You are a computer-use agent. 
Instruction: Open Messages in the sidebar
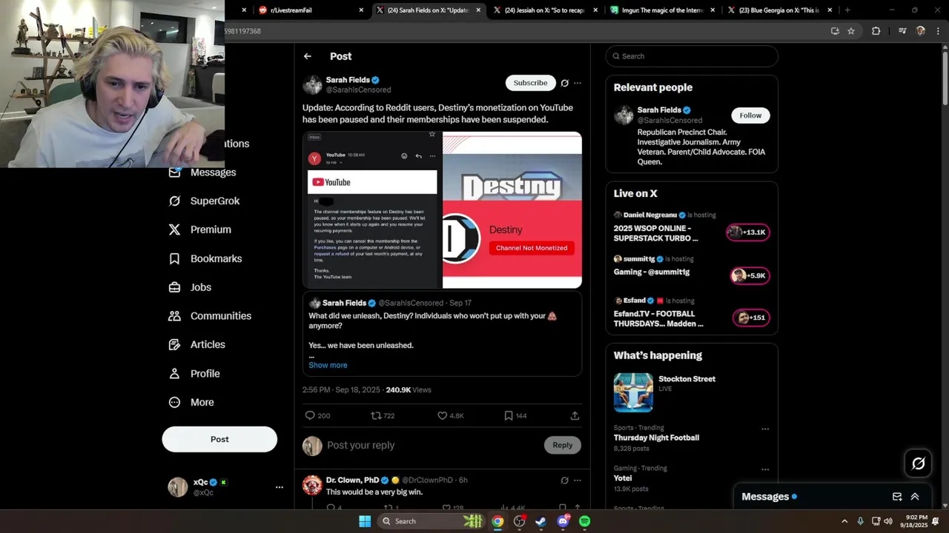pyautogui.click(x=203, y=172)
